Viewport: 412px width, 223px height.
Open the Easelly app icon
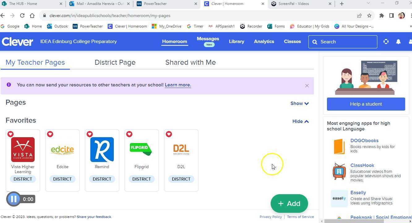339,198
